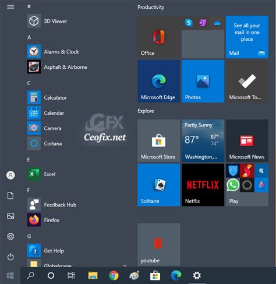Open Settings gear in Start sidebar

(x=10, y=236)
